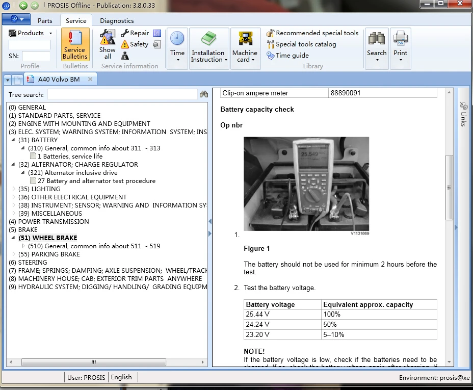Viewport: 473px width, 390px height.
Task: Collapse (32) ALTERNATOR; CHARGE REGULATOR node
Action: click(13, 164)
